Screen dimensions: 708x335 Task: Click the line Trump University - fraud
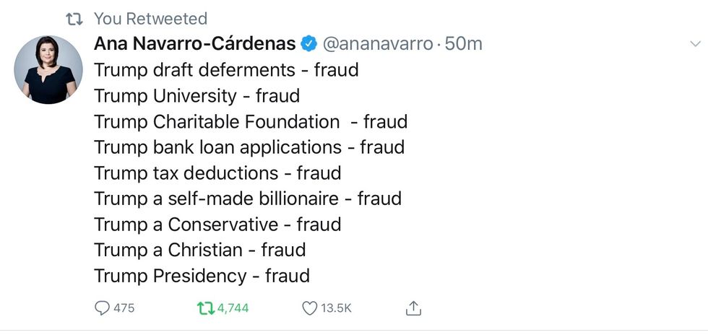point(197,96)
